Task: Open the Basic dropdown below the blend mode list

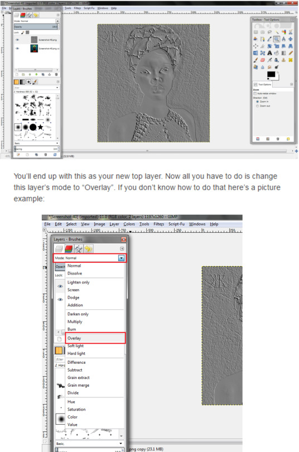Action: coord(90,444)
